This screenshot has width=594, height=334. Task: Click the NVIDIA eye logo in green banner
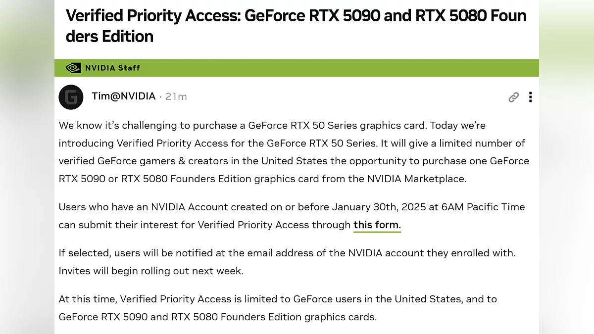click(73, 68)
